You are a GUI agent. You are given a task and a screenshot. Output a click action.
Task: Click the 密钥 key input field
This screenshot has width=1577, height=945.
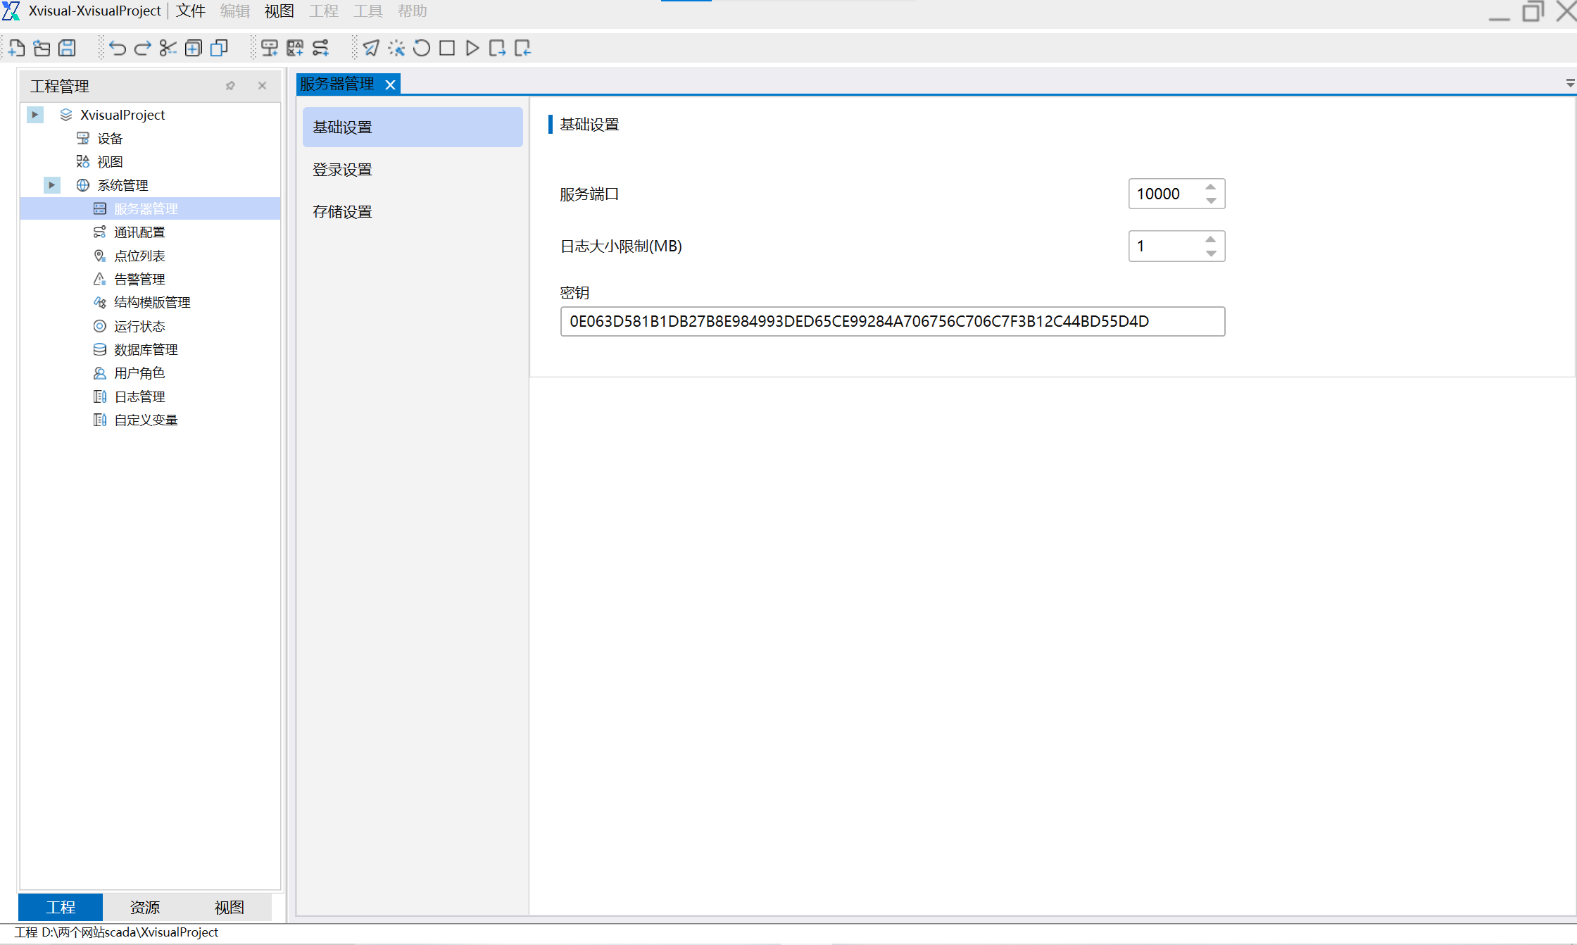pyautogui.click(x=892, y=321)
